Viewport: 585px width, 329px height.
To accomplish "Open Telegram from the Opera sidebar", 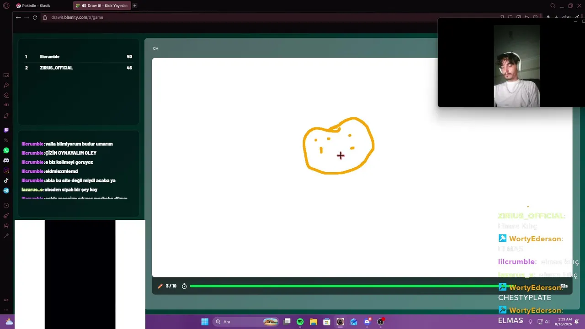I will coord(6,191).
